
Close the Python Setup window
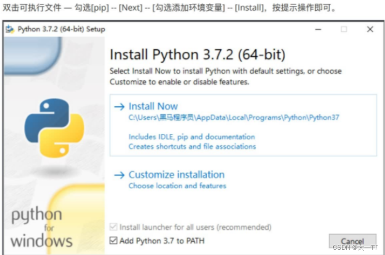click(370, 29)
